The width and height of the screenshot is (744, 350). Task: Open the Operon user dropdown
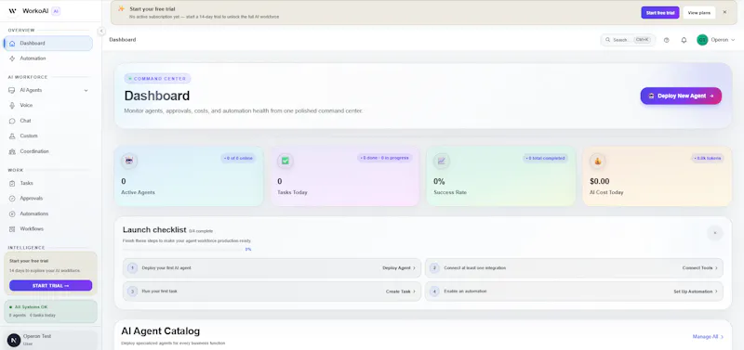coord(716,40)
